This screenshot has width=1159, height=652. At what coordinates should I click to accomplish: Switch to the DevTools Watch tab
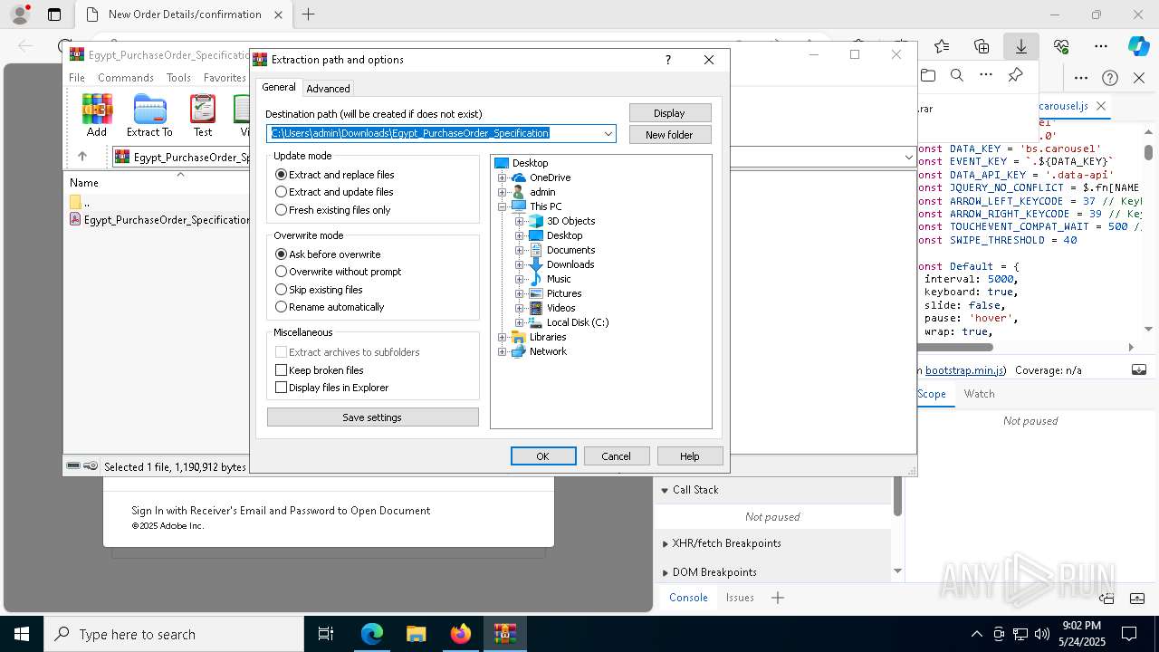pyautogui.click(x=979, y=394)
